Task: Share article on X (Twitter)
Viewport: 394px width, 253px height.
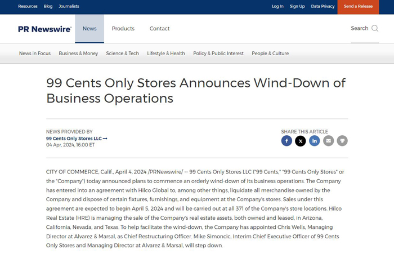Action: click(x=300, y=141)
